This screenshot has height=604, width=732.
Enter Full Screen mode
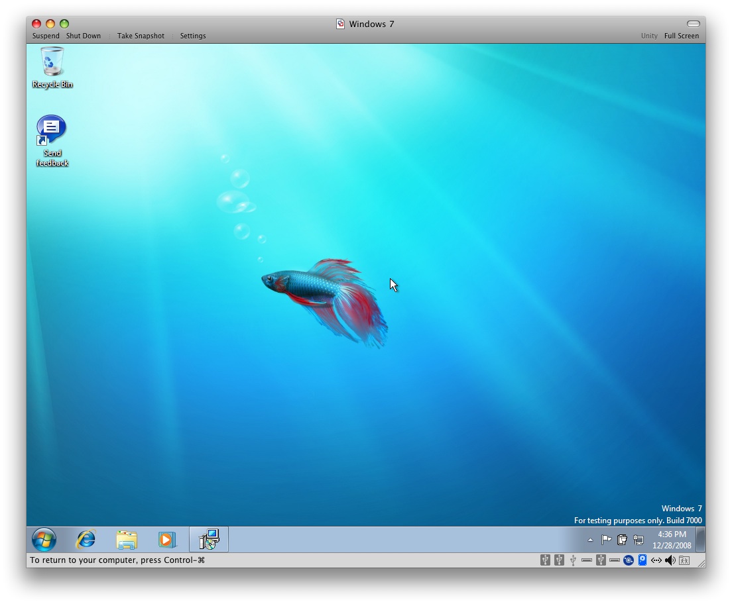pyautogui.click(x=682, y=36)
